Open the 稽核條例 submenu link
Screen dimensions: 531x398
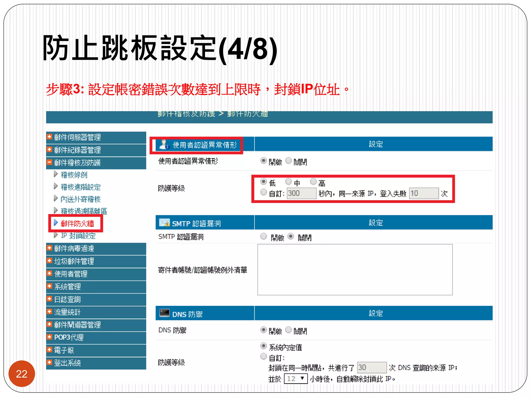(x=74, y=175)
